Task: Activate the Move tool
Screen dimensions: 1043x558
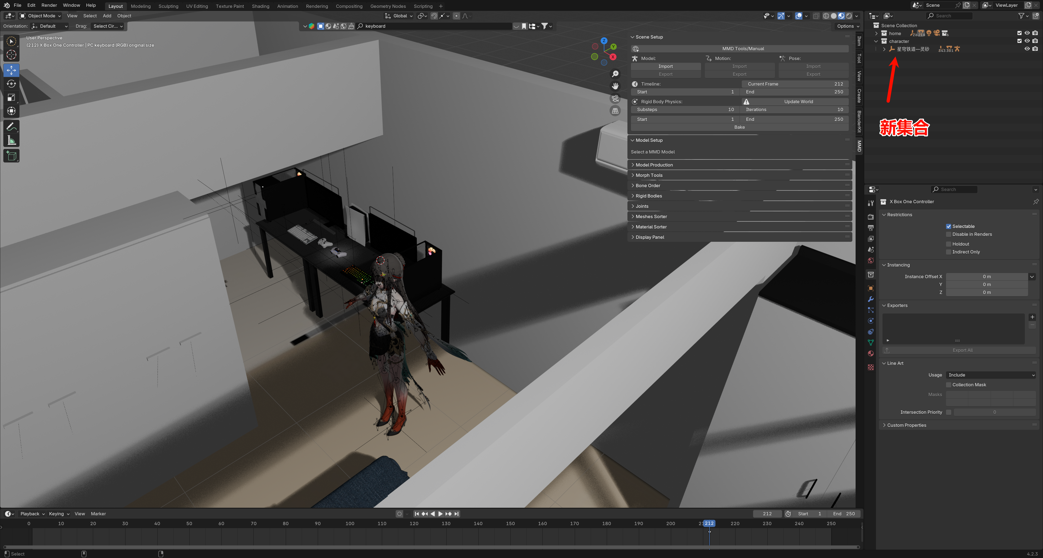Action: [x=11, y=70]
